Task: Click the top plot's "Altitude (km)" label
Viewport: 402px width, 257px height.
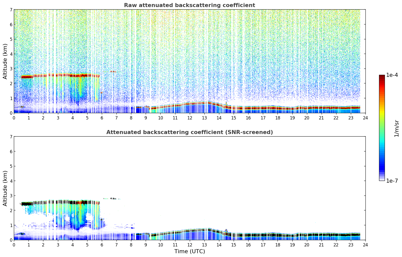Action: tap(5, 61)
